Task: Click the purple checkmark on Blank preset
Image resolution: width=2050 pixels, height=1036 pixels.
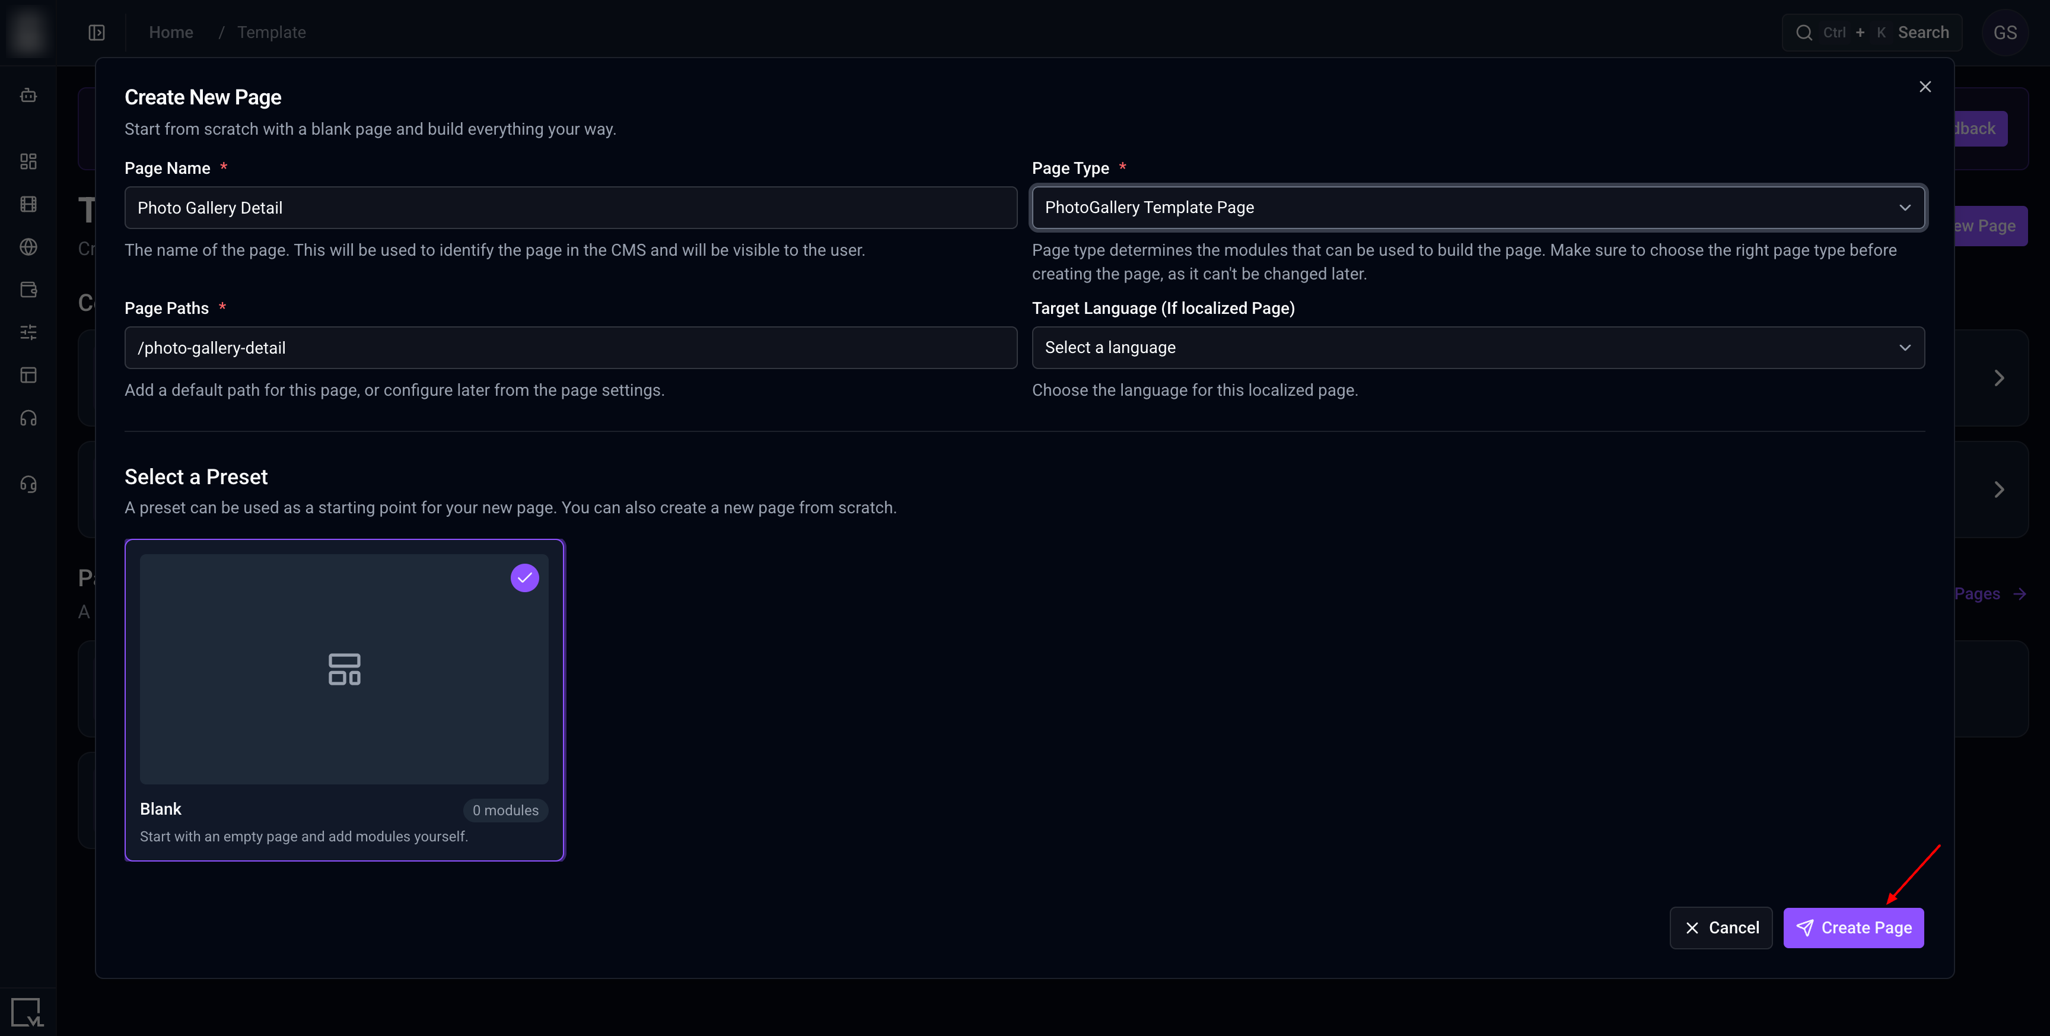Action: [x=524, y=578]
